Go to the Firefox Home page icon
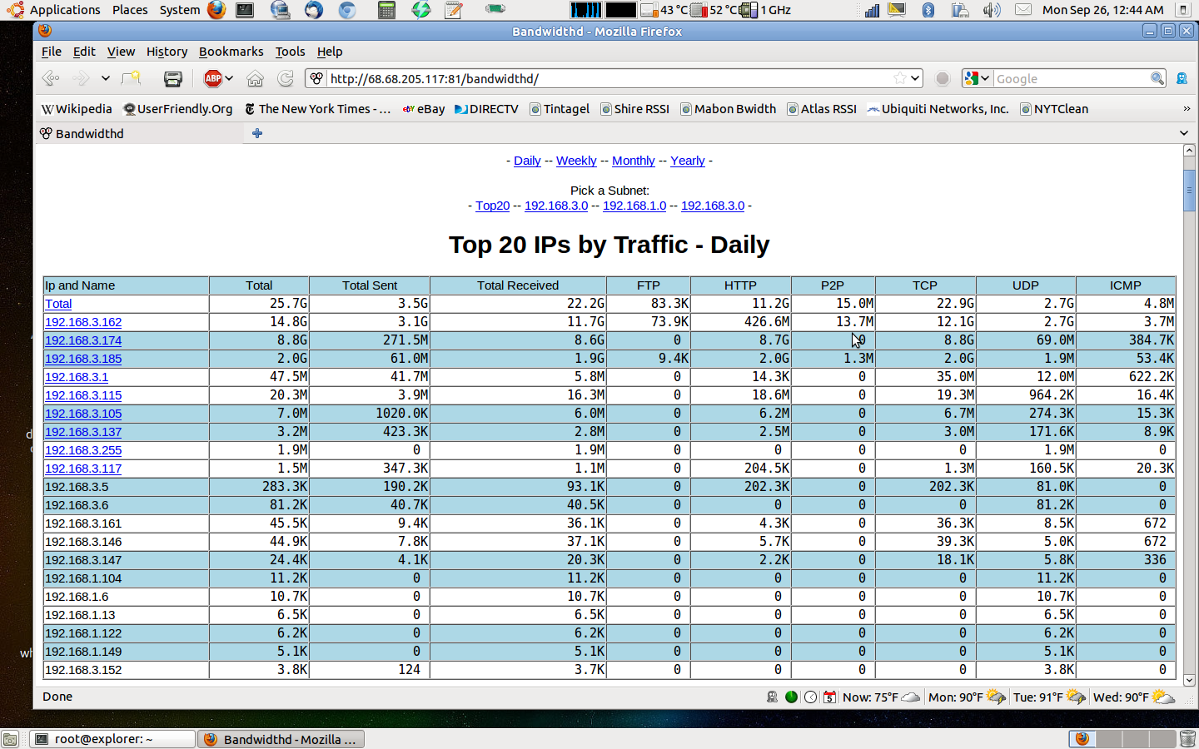The image size is (1199, 749). [255, 78]
